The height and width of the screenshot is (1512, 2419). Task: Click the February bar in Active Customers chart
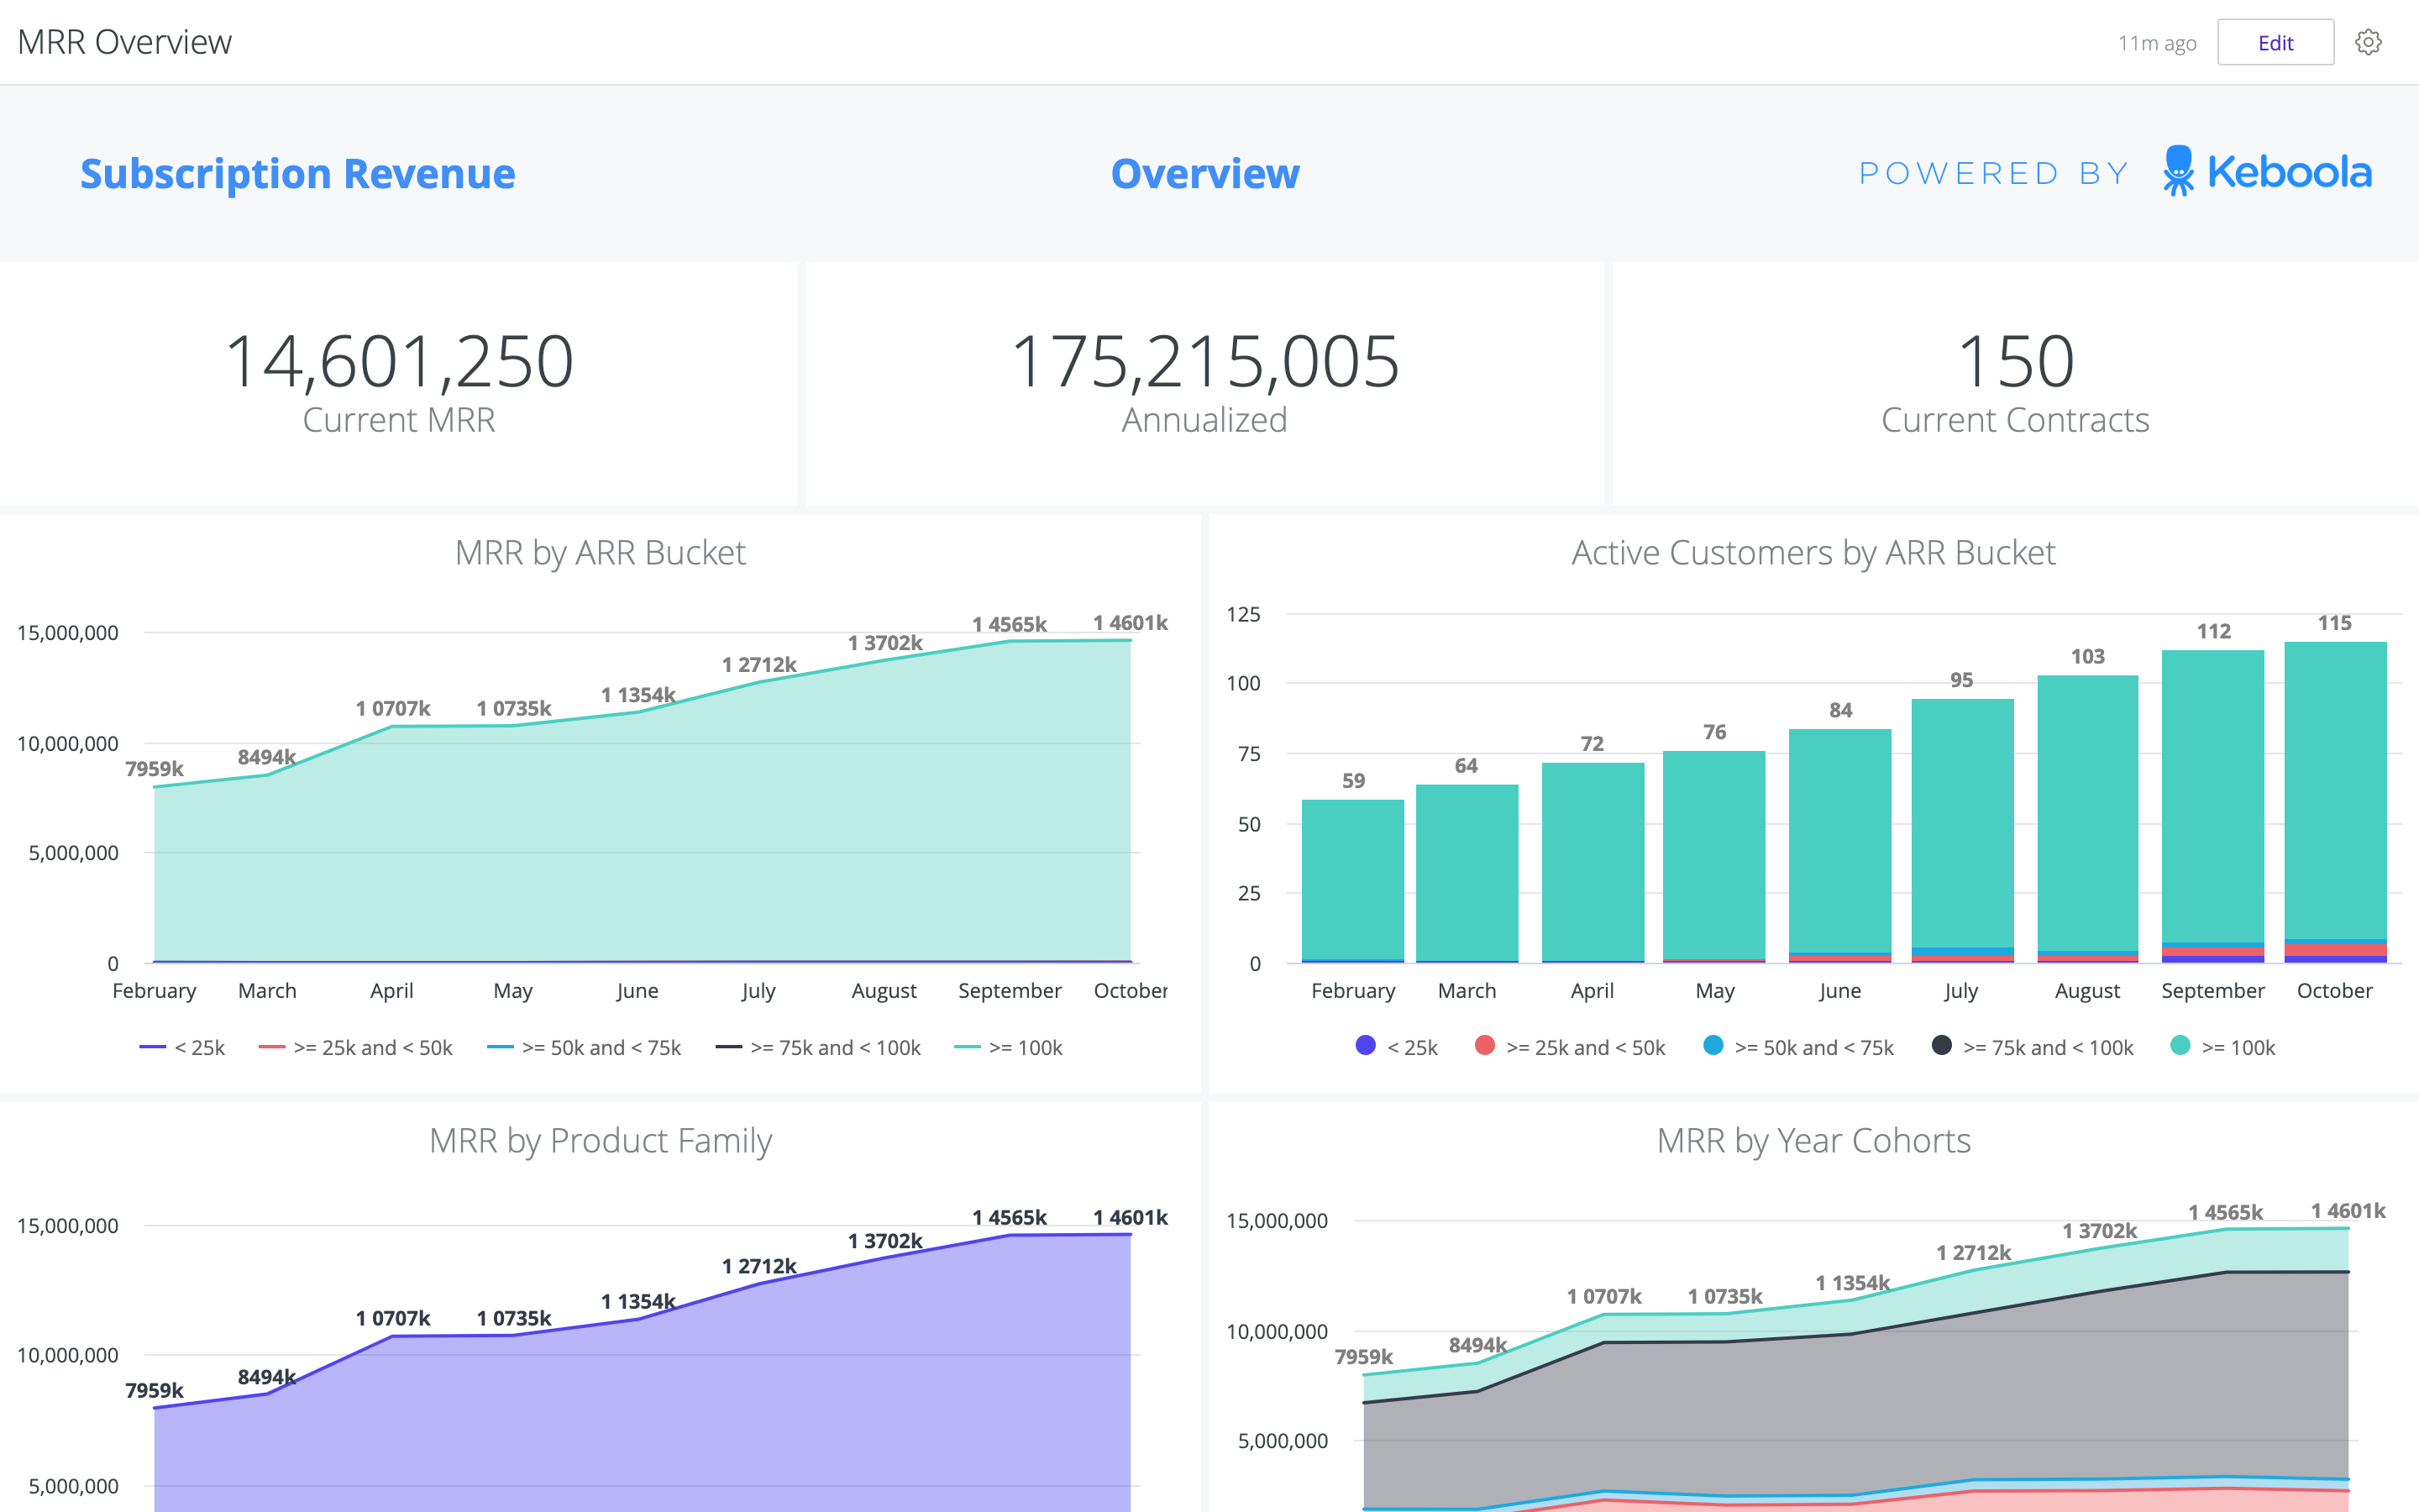pyautogui.click(x=1352, y=881)
